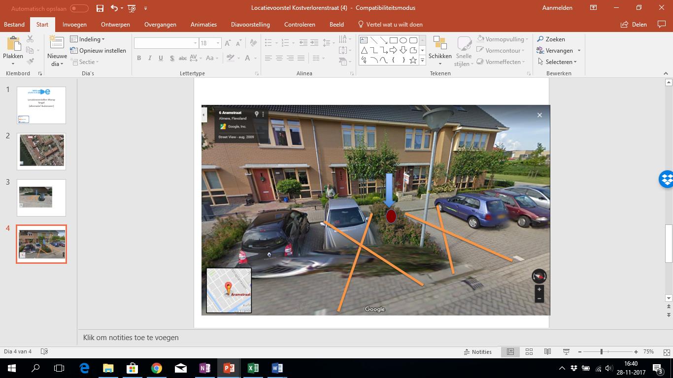Click the Save icon in title bar

click(x=100, y=8)
